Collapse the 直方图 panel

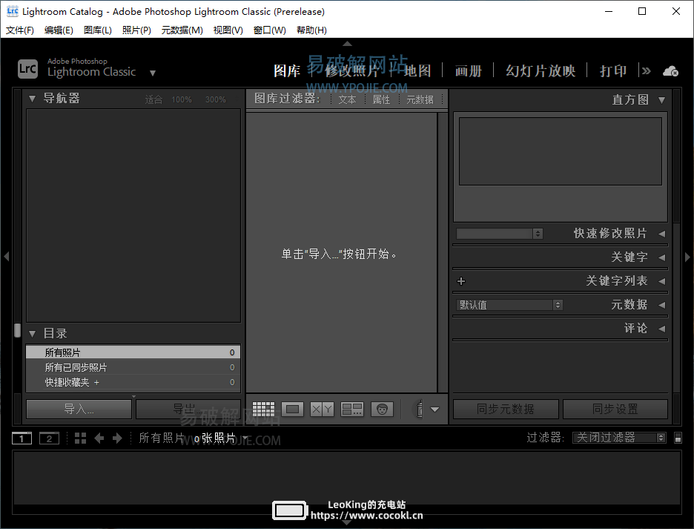coord(661,100)
